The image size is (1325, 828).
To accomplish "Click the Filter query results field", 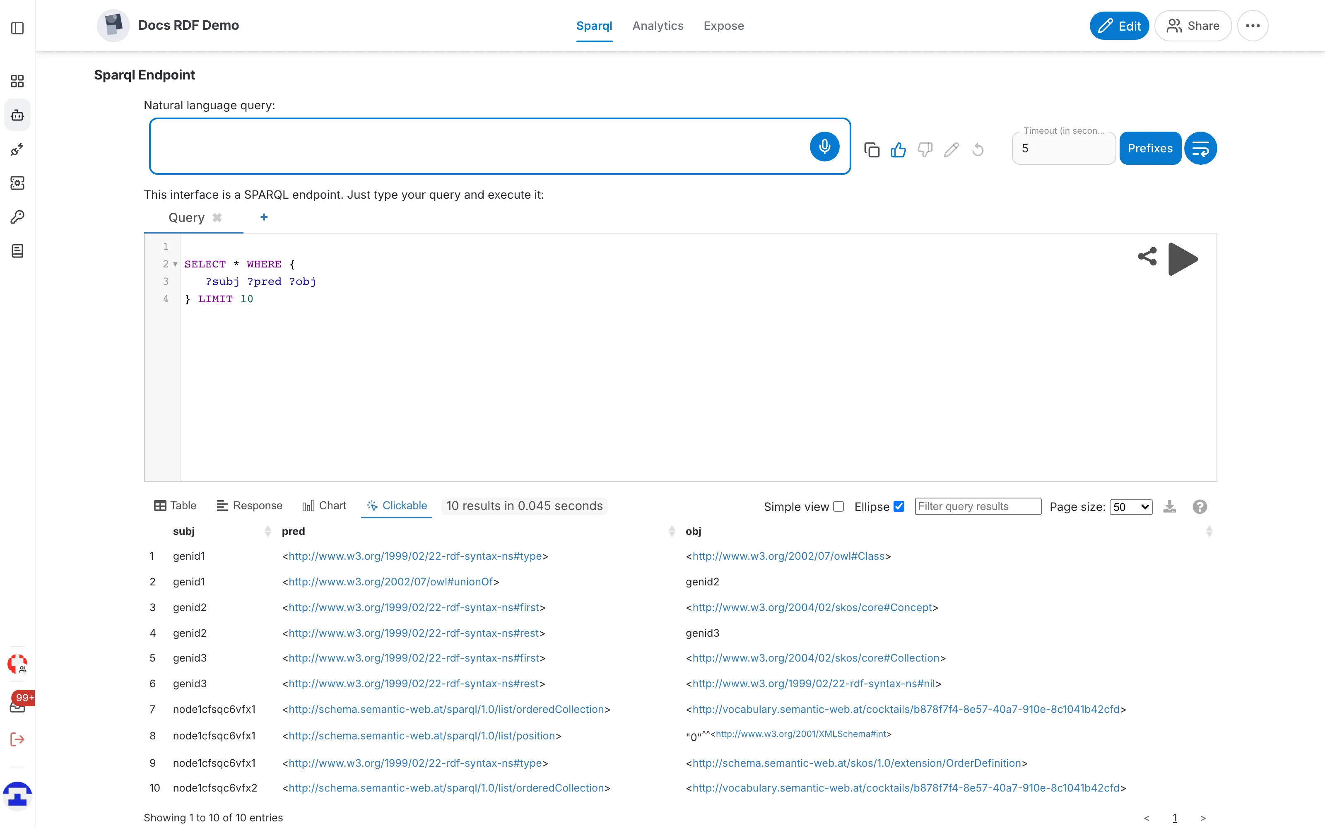I will coord(978,507).
